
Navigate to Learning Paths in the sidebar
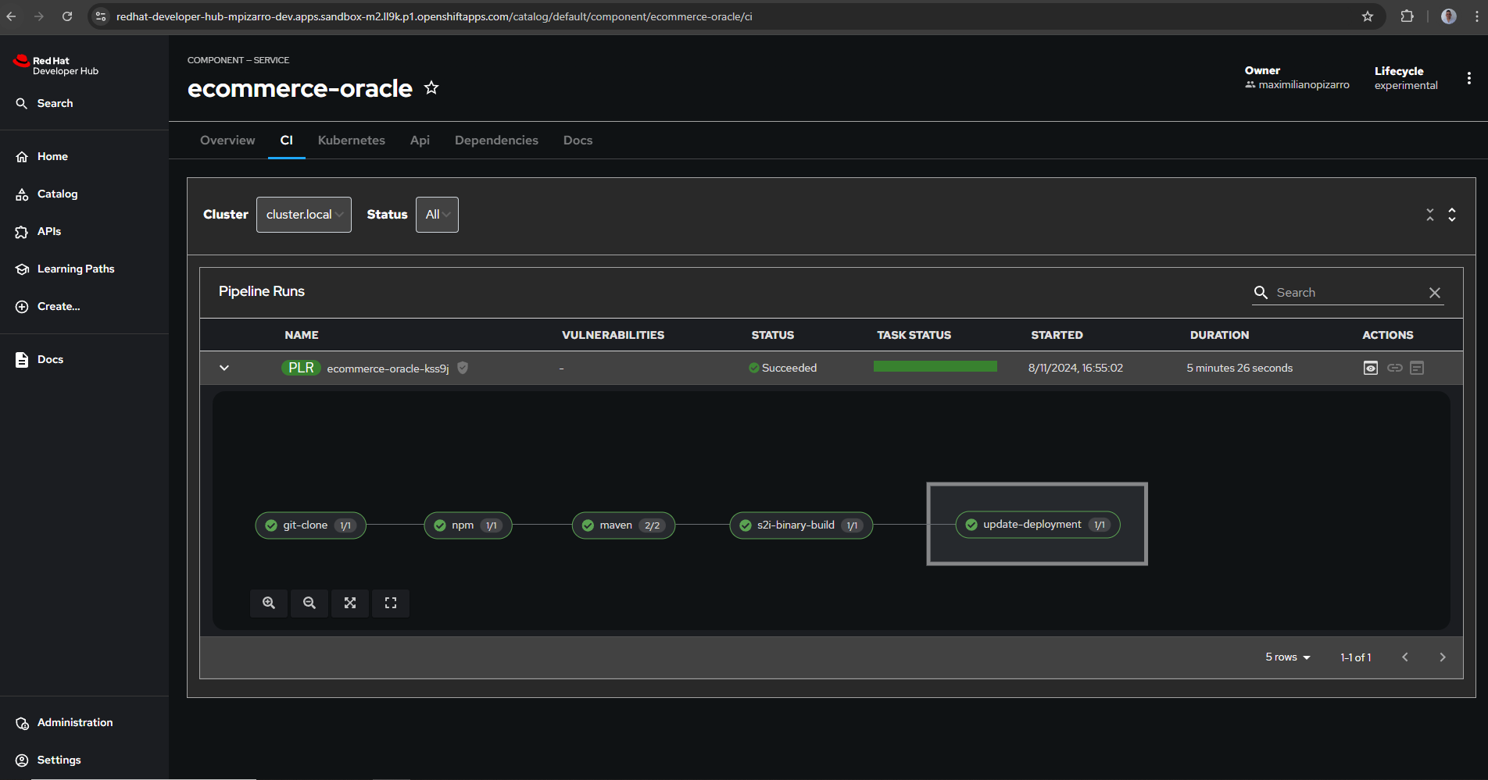click(76, 269)
